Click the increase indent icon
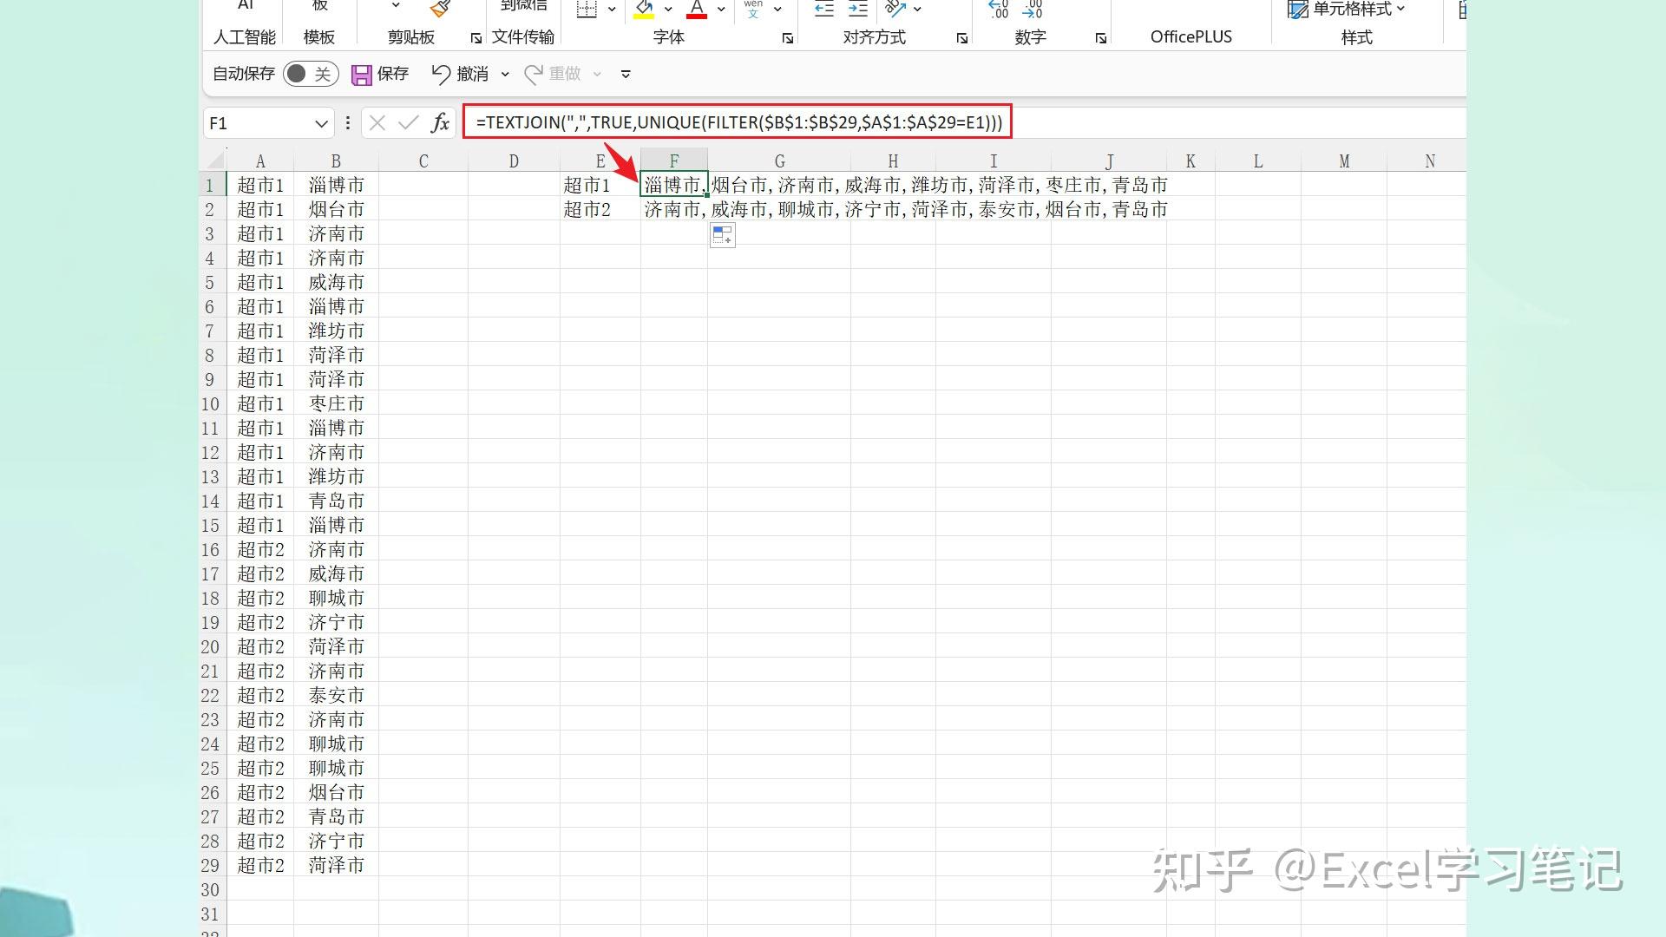The image size is (1666, 937). tap(858, 9)
